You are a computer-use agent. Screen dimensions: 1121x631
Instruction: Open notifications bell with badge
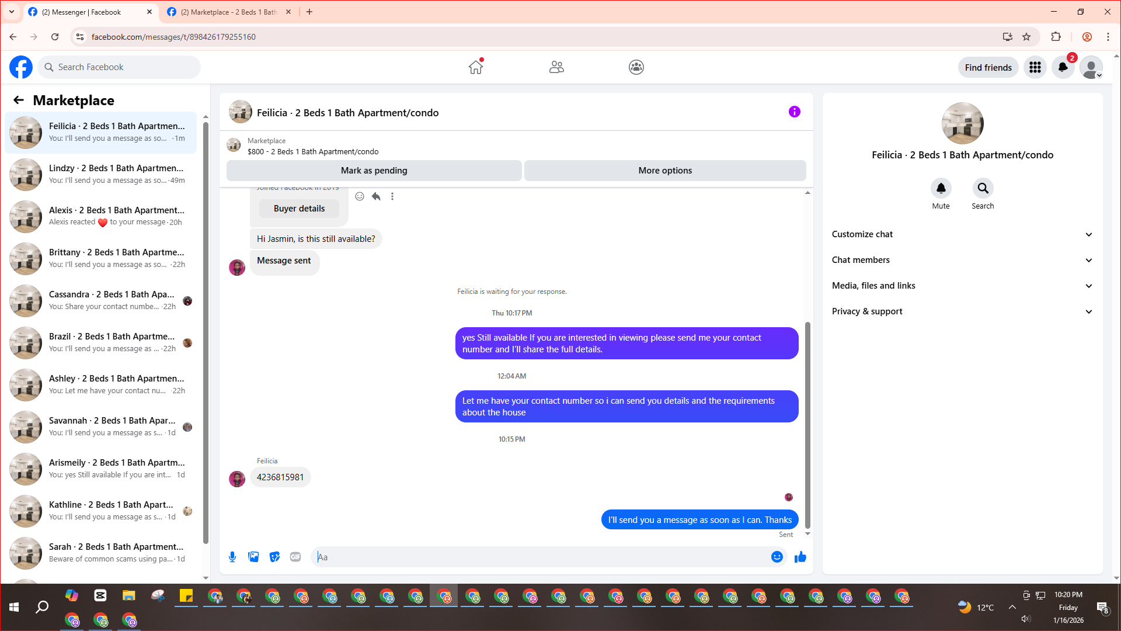[1063, 67]
